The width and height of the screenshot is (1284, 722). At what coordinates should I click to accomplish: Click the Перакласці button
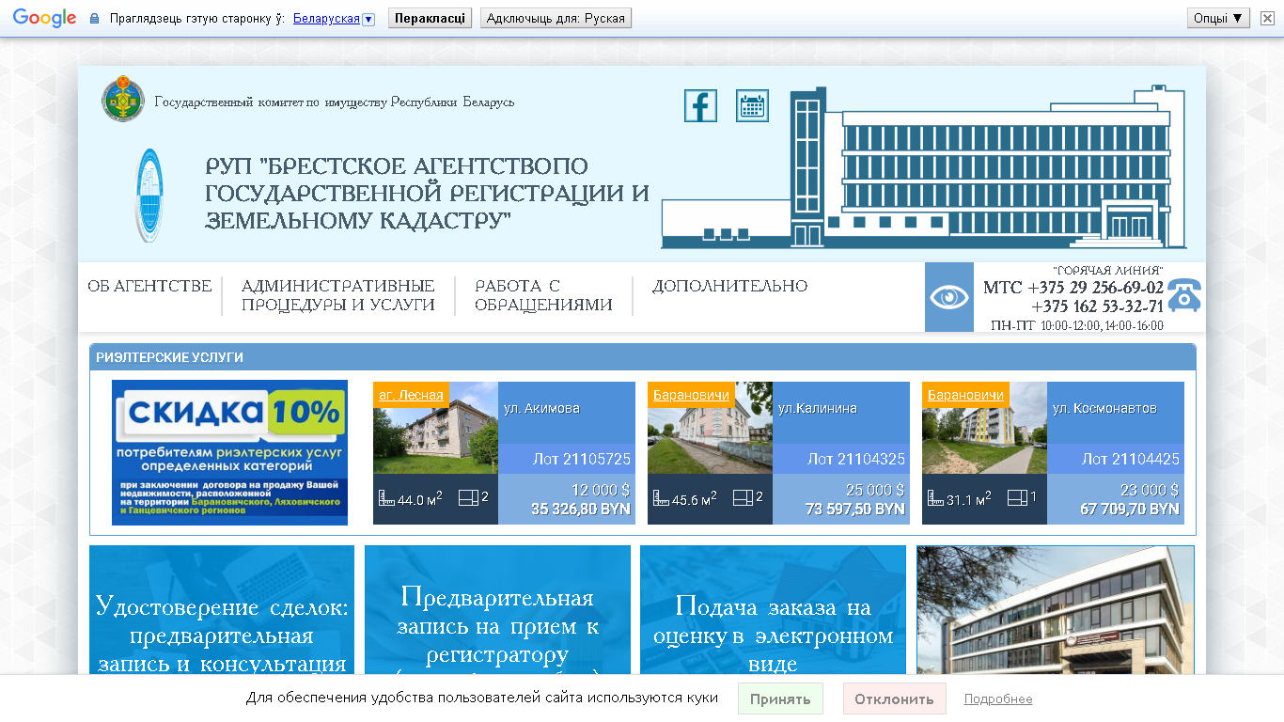431,18
